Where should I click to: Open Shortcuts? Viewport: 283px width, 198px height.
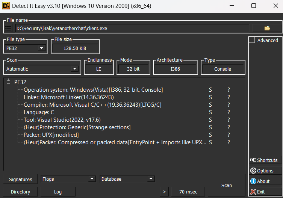pos(265,160)
